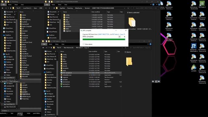Open File tab in FBS Trader 4 - Copy (7) window
The width and height of the screenshot is (208, 117).
click(x=44, y=44)
